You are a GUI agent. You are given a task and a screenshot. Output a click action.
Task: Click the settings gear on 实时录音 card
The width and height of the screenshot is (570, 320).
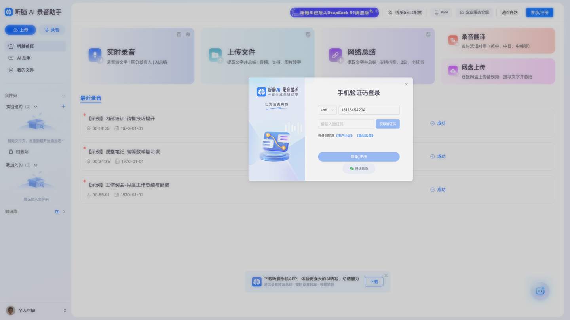pyautogui.click(x=188, y=34)
